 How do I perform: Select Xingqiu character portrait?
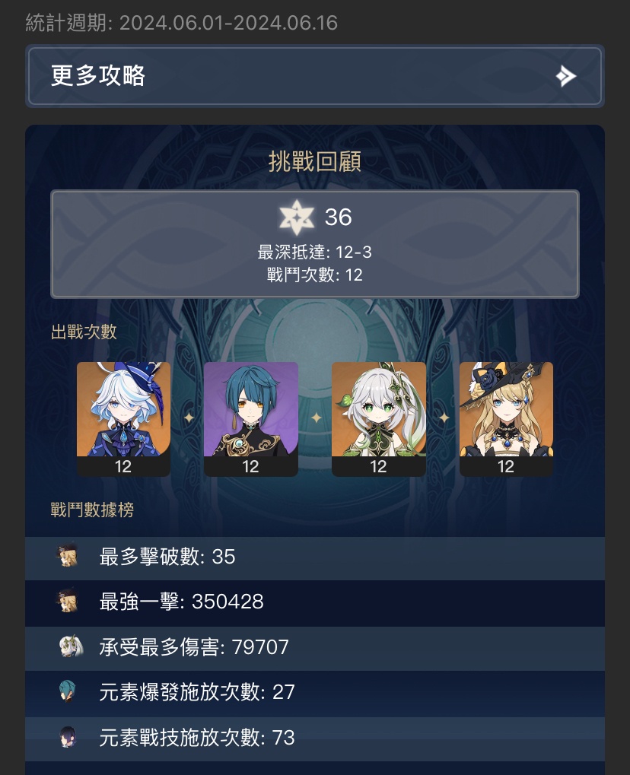point(251,419)
